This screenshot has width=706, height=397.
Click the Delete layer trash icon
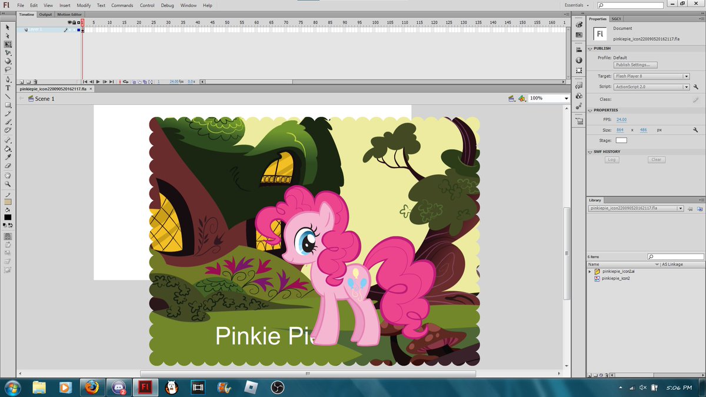click(35, 82)
